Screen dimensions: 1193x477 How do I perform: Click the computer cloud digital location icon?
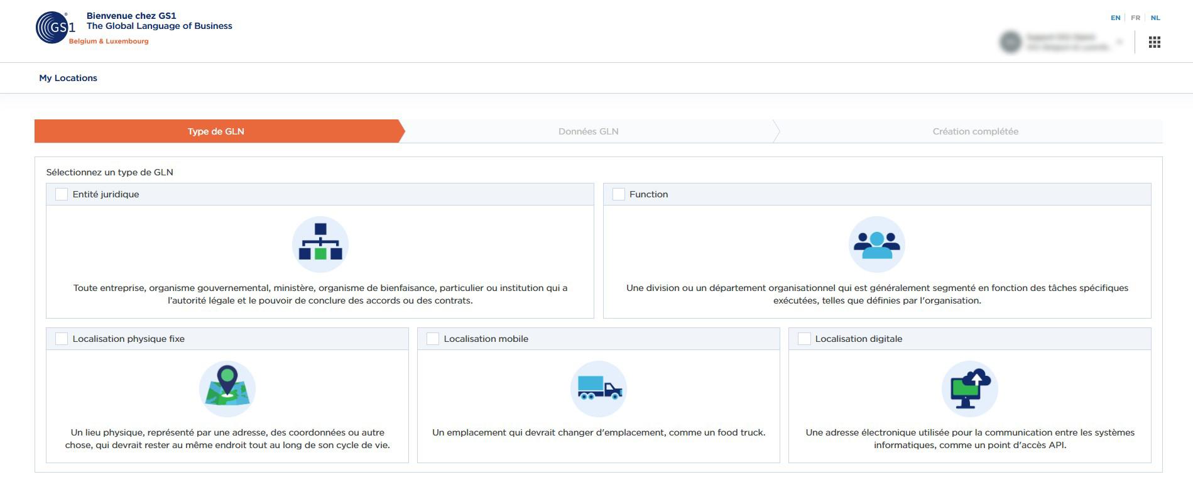coord(969,389)
